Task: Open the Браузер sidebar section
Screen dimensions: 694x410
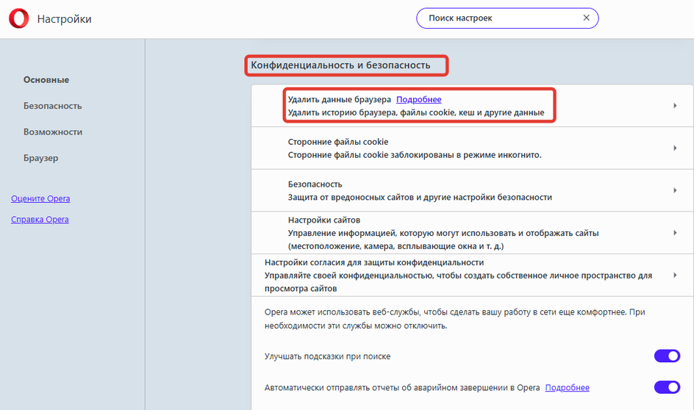Action: click(40, 158)
